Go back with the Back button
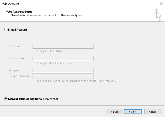Screen dimensions: 165x117 pyautogui.click(x=114, y=112)
